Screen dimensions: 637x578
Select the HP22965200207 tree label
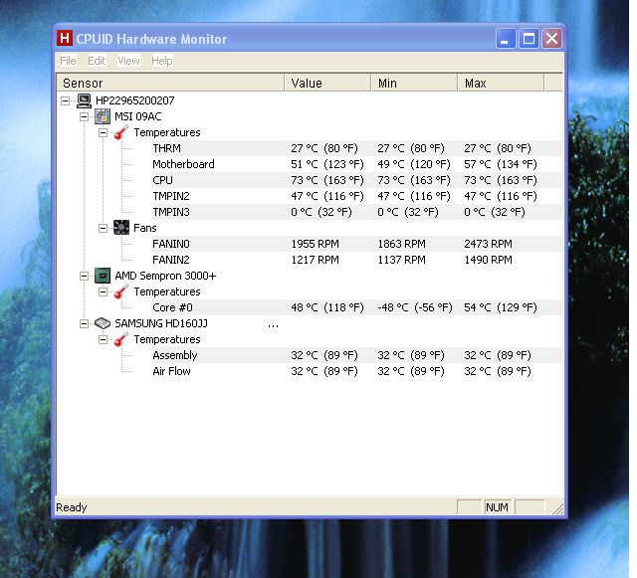[135, 100]
